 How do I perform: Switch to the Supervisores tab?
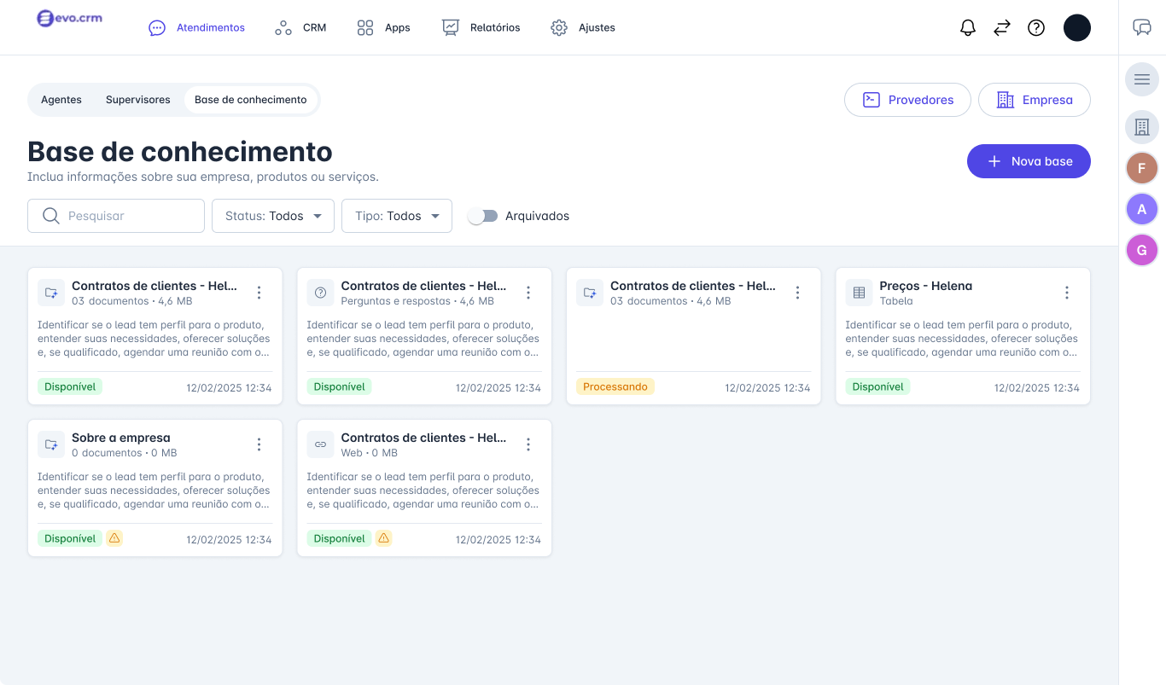[138, 100]
